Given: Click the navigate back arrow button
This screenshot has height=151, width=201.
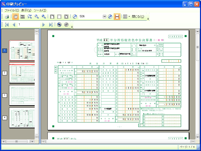Looking at the screenshot, I should coord(59,24).
